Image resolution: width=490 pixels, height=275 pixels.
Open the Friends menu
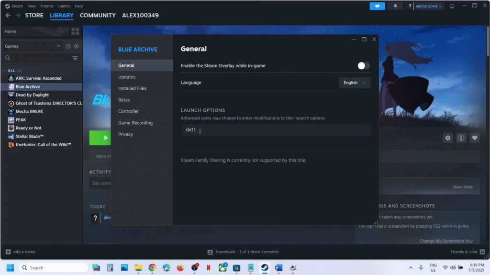(x=47, y=6)
